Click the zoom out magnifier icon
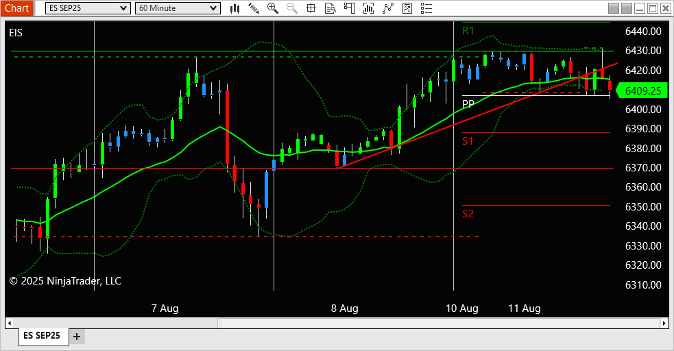674x351 pixels. (x=292, y=8)
